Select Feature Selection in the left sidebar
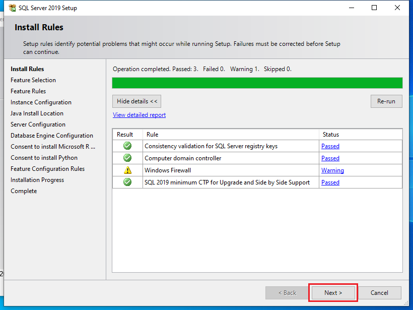This screenshot has width=413, height=310. click(x=33, y=80)
